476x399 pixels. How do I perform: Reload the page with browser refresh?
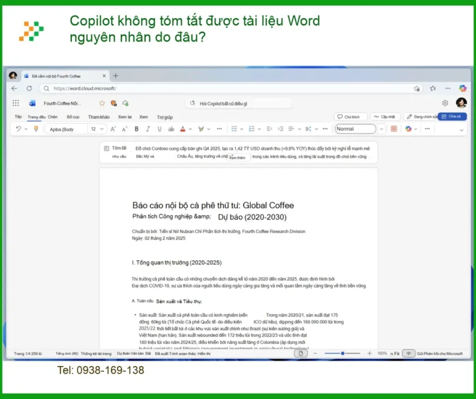click(29, 89)
